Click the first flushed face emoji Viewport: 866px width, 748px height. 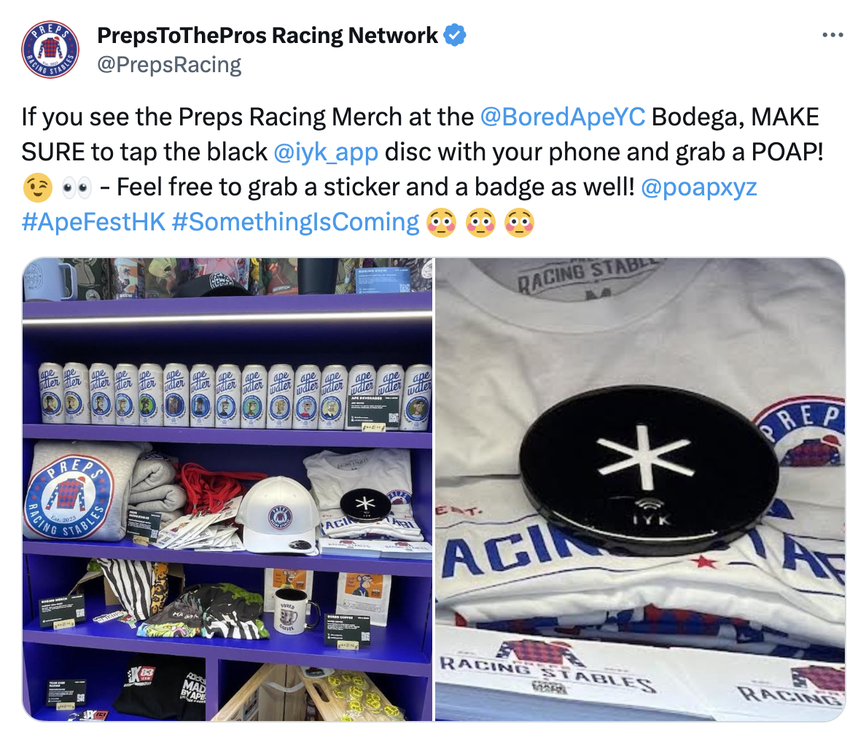(441, 222)
